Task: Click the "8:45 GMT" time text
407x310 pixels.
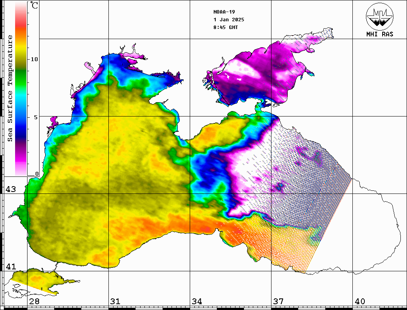Action: (225, 27)
